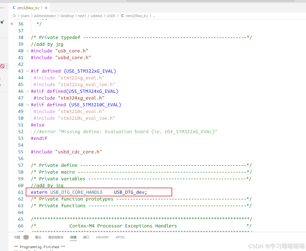The height and width of the screenshot is (251, 306).
Task: Click "usbtest" in the breadcrumb path
Action: point(96,16)
